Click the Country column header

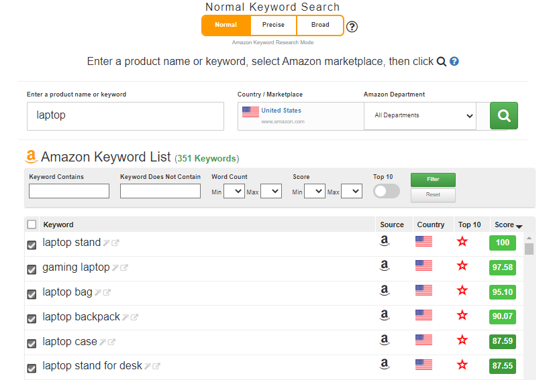point(430,225)
